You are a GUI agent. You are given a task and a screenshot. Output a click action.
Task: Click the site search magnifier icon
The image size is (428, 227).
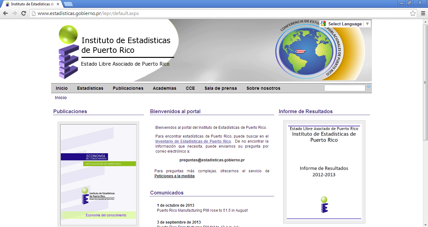pyautogui.click(x=369, y=87)
